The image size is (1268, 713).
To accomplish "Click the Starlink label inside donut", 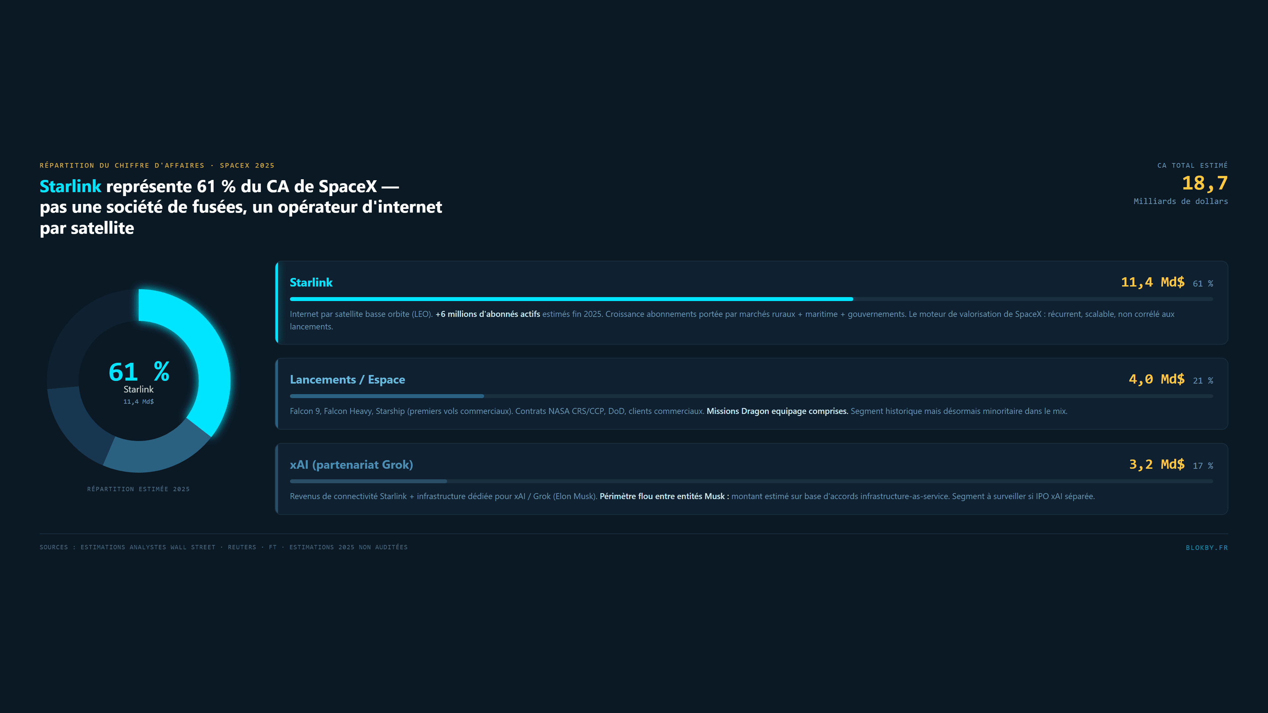I will point(138,389).
